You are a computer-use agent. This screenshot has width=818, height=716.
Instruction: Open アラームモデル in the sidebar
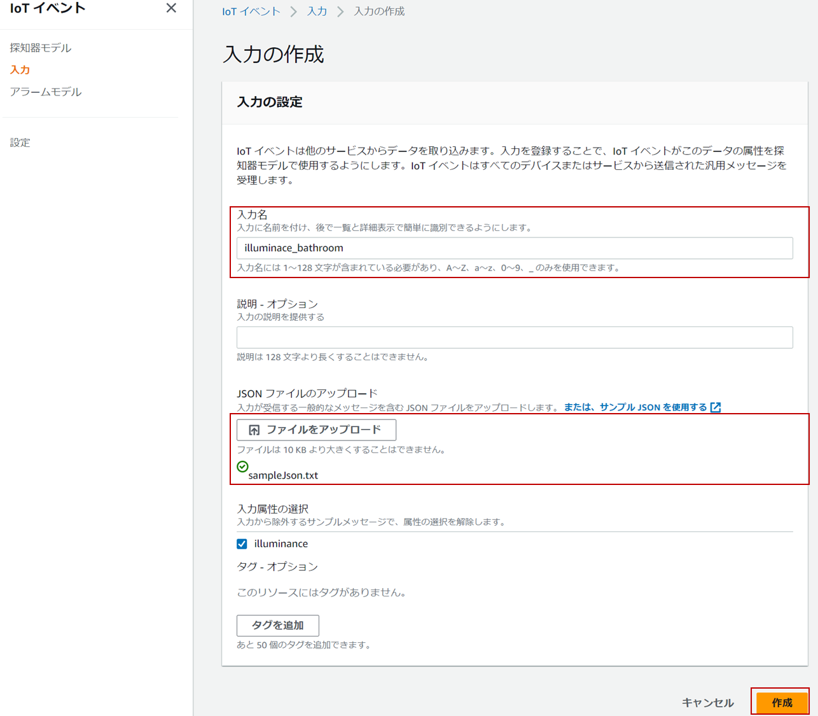click(x=46, y=92)
